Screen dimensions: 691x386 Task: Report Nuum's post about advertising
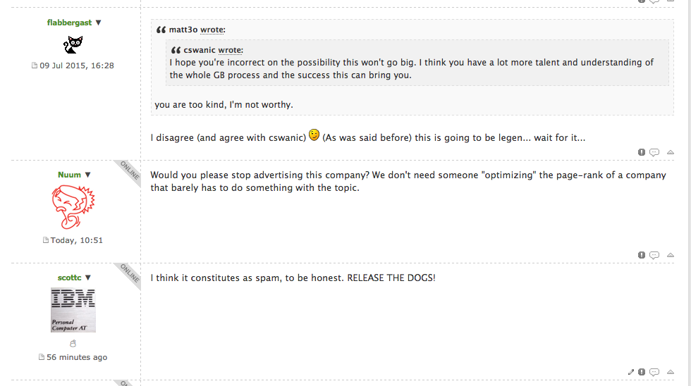[x=642, y=255]
